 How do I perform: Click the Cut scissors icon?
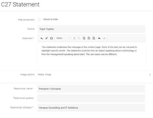(74, 38)
